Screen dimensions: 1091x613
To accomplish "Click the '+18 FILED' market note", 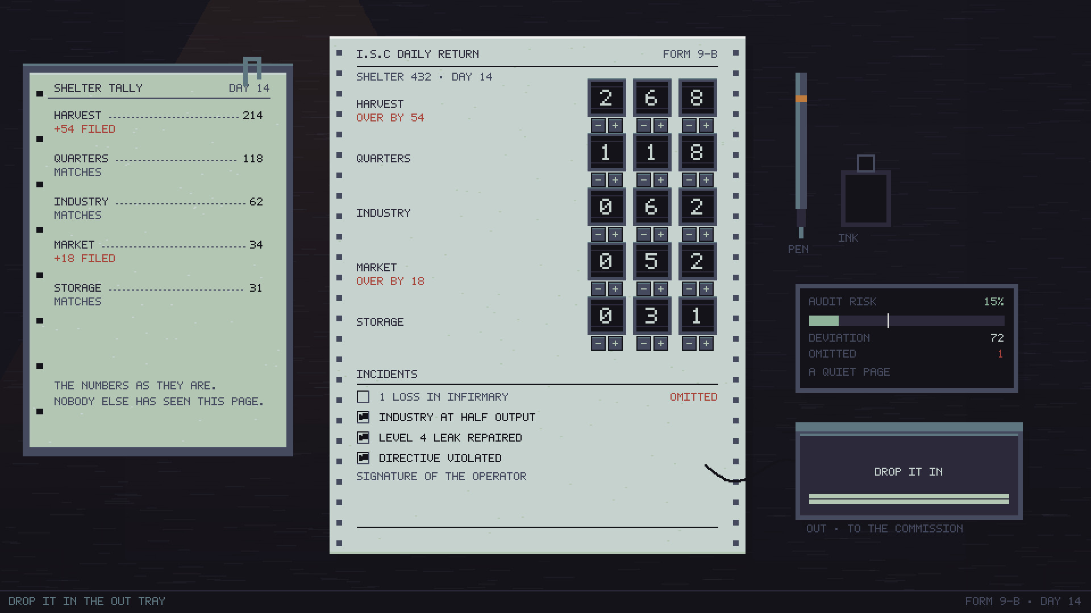I will pos(85,258).
